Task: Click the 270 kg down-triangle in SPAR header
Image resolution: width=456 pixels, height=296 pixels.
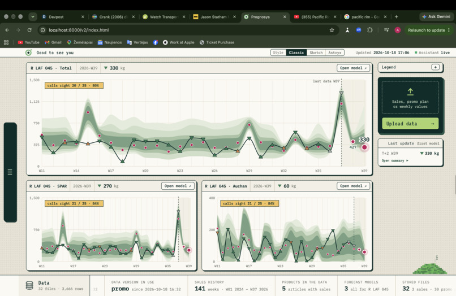Action: (x=99, y=186)
